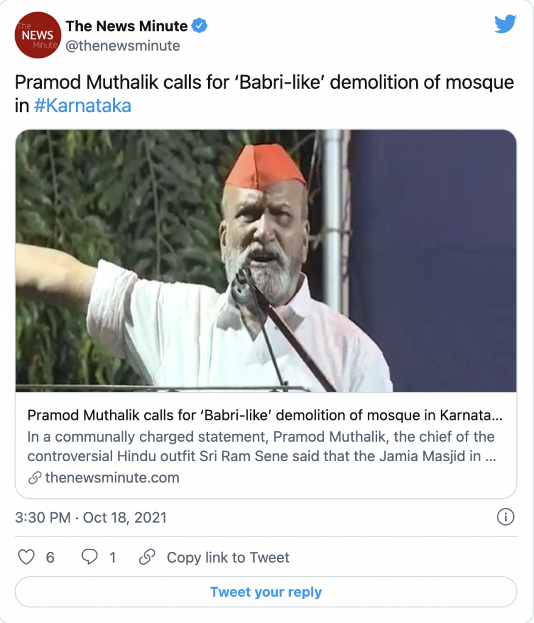The width and height of the screenshot is (534, 623).
Task: Click the Twitter bird logo
Action: (x=505, y=24)
